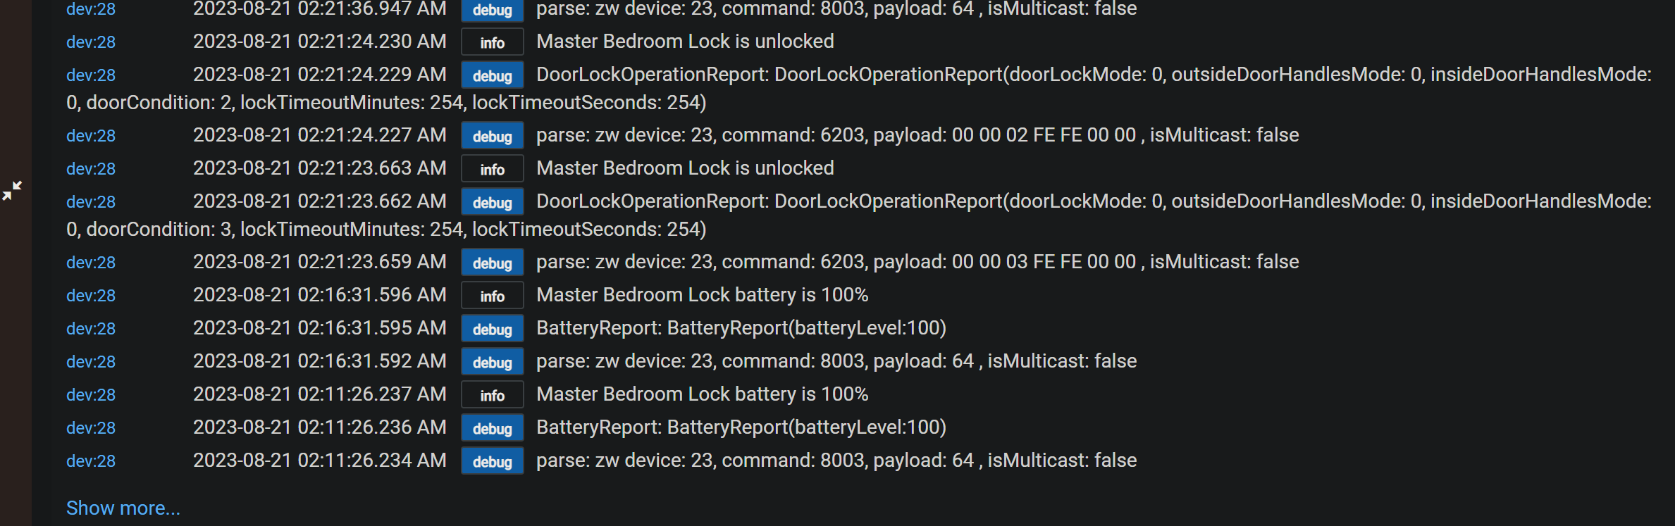Screen dimensions: 1675x526
Task: Open dev:28 link for 02:16:31.596 AM entry
Action: click(91, 296)
